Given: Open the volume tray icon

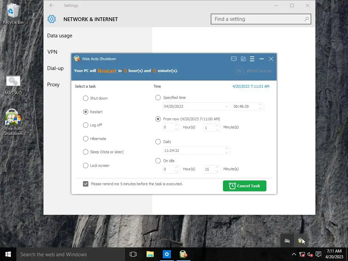Looking at the screenshot, I should point(310,254).
